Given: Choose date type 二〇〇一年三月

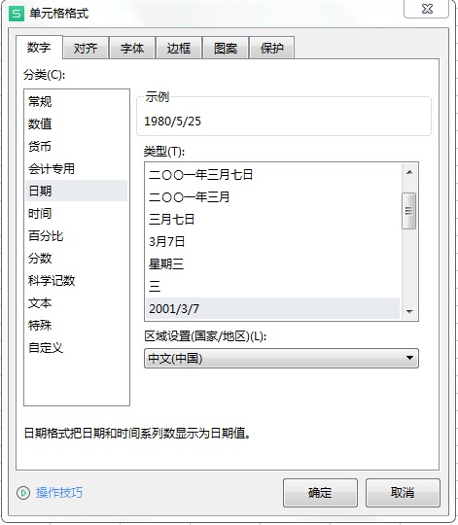Looking at the screenshot, I should click(273, 196).
